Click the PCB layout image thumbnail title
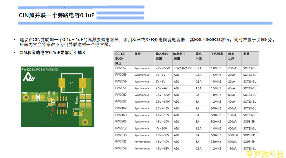Screen dimensions: 286x158 (40, 69)
